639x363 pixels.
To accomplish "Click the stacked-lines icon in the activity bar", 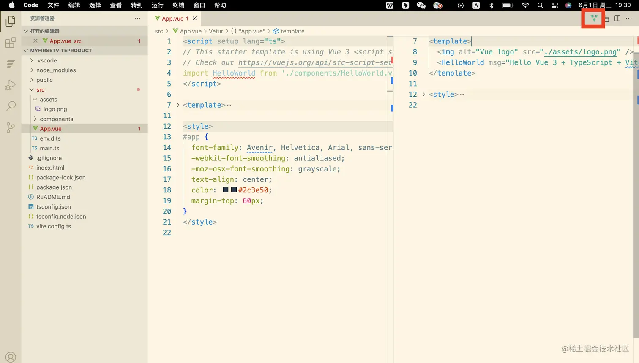I will click(x=11, y=64).
